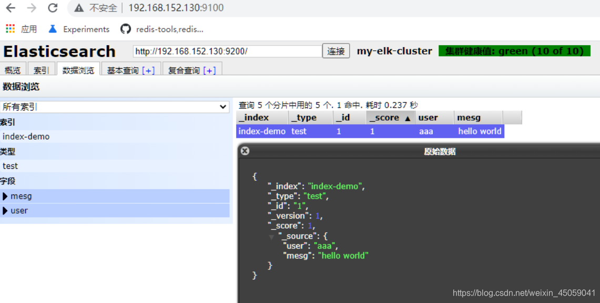
Task: Sort by _index column header
Action: [x=262, y=117]
